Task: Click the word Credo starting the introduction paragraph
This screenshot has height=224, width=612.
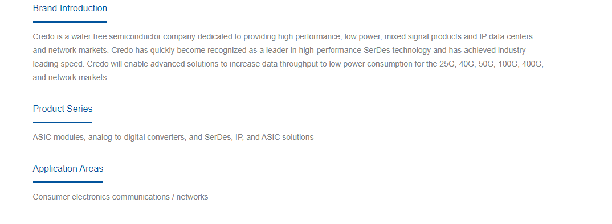Action: pyautogui.click(x=44, y=36)
